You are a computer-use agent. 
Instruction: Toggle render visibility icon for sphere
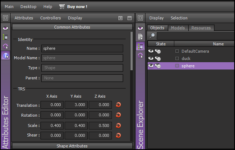point(158,66)
